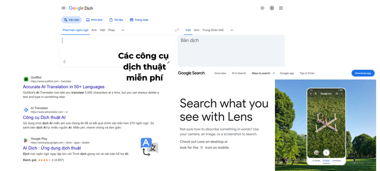Click the aitranslator.com URL text
Viewport: 380px width, 171px height.
coord(49,112)
